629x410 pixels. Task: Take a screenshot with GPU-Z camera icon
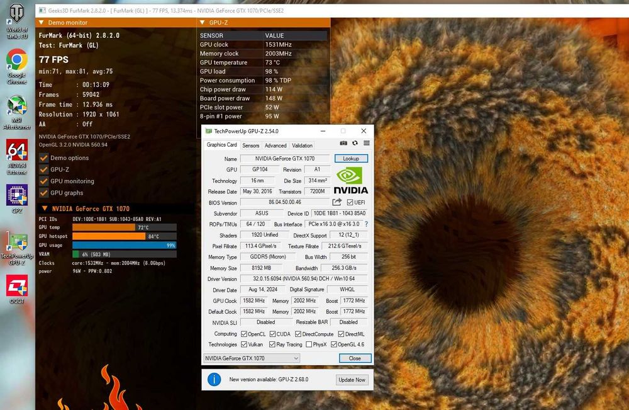(x=343, y=143)
